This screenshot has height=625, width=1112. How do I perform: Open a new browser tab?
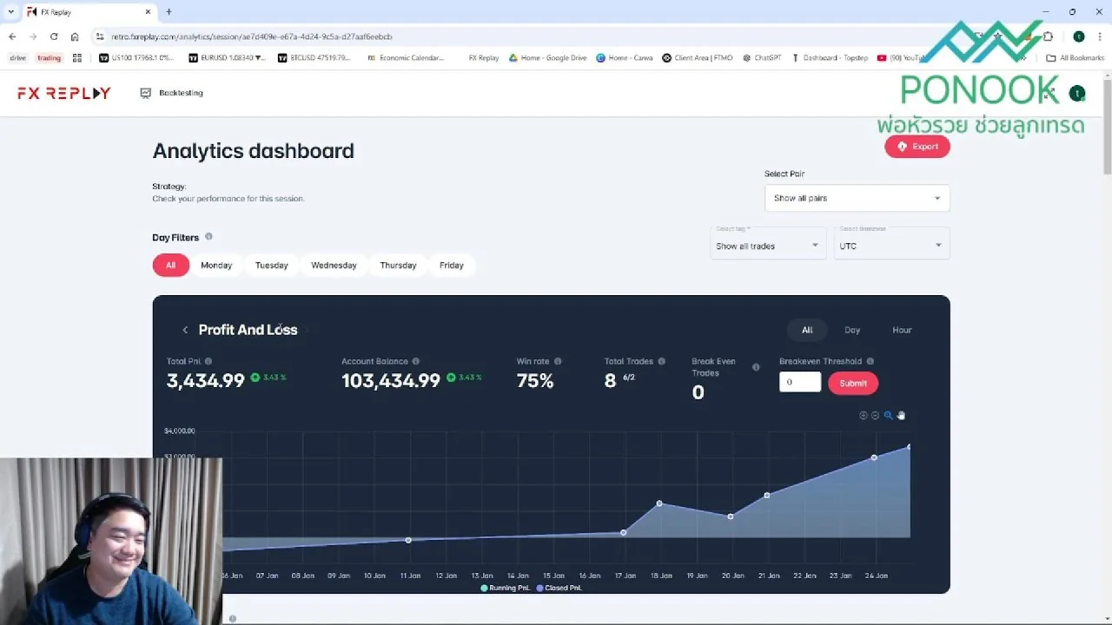point(169,12)
